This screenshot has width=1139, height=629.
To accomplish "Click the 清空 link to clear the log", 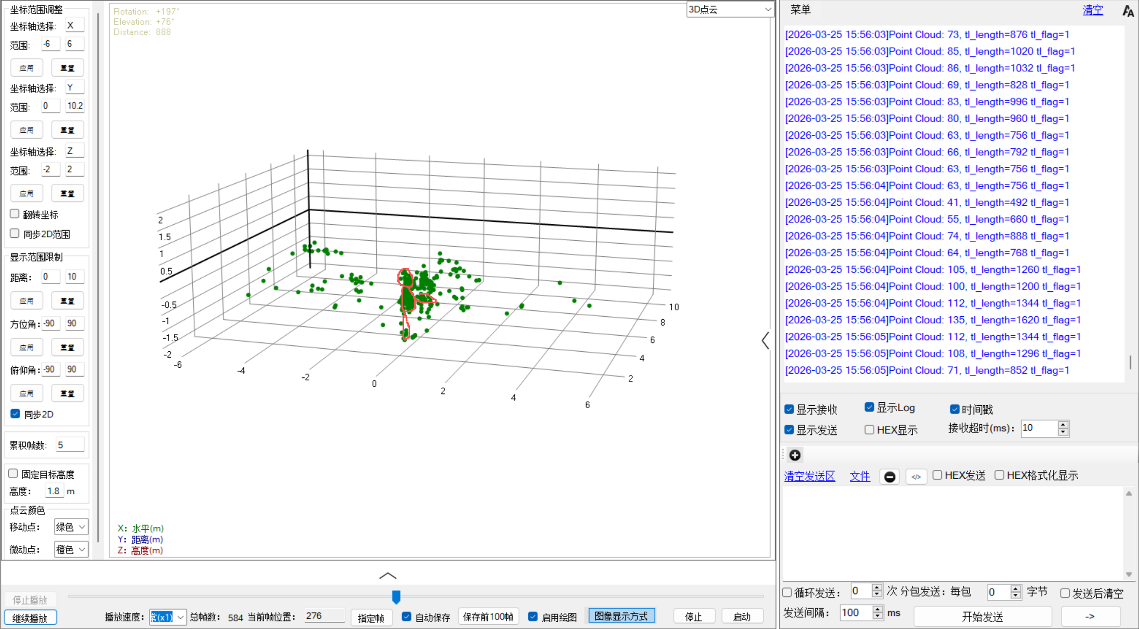I will [1093, 10].
